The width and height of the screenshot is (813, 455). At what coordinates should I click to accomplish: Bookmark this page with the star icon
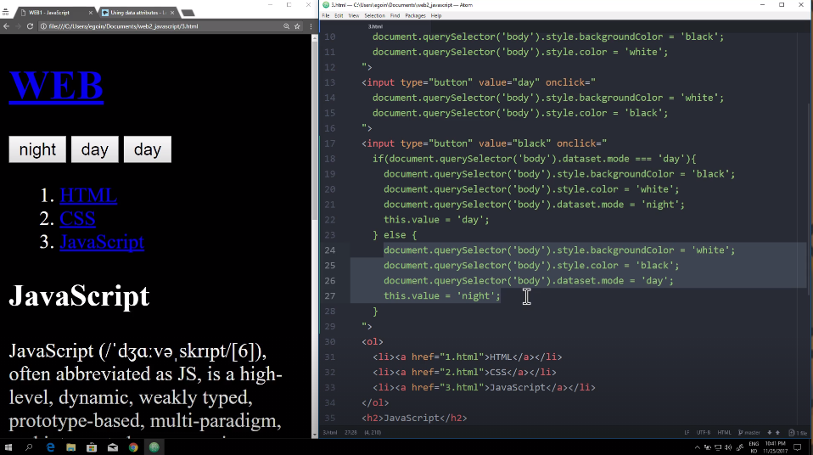click(297, 26)
